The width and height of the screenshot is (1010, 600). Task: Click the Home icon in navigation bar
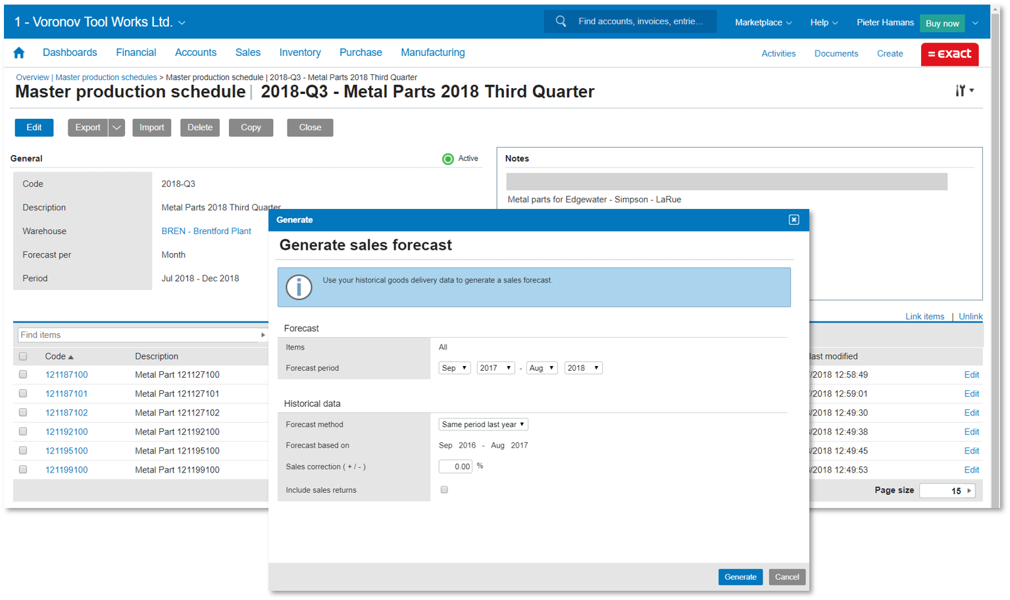[x=19, y=53]
